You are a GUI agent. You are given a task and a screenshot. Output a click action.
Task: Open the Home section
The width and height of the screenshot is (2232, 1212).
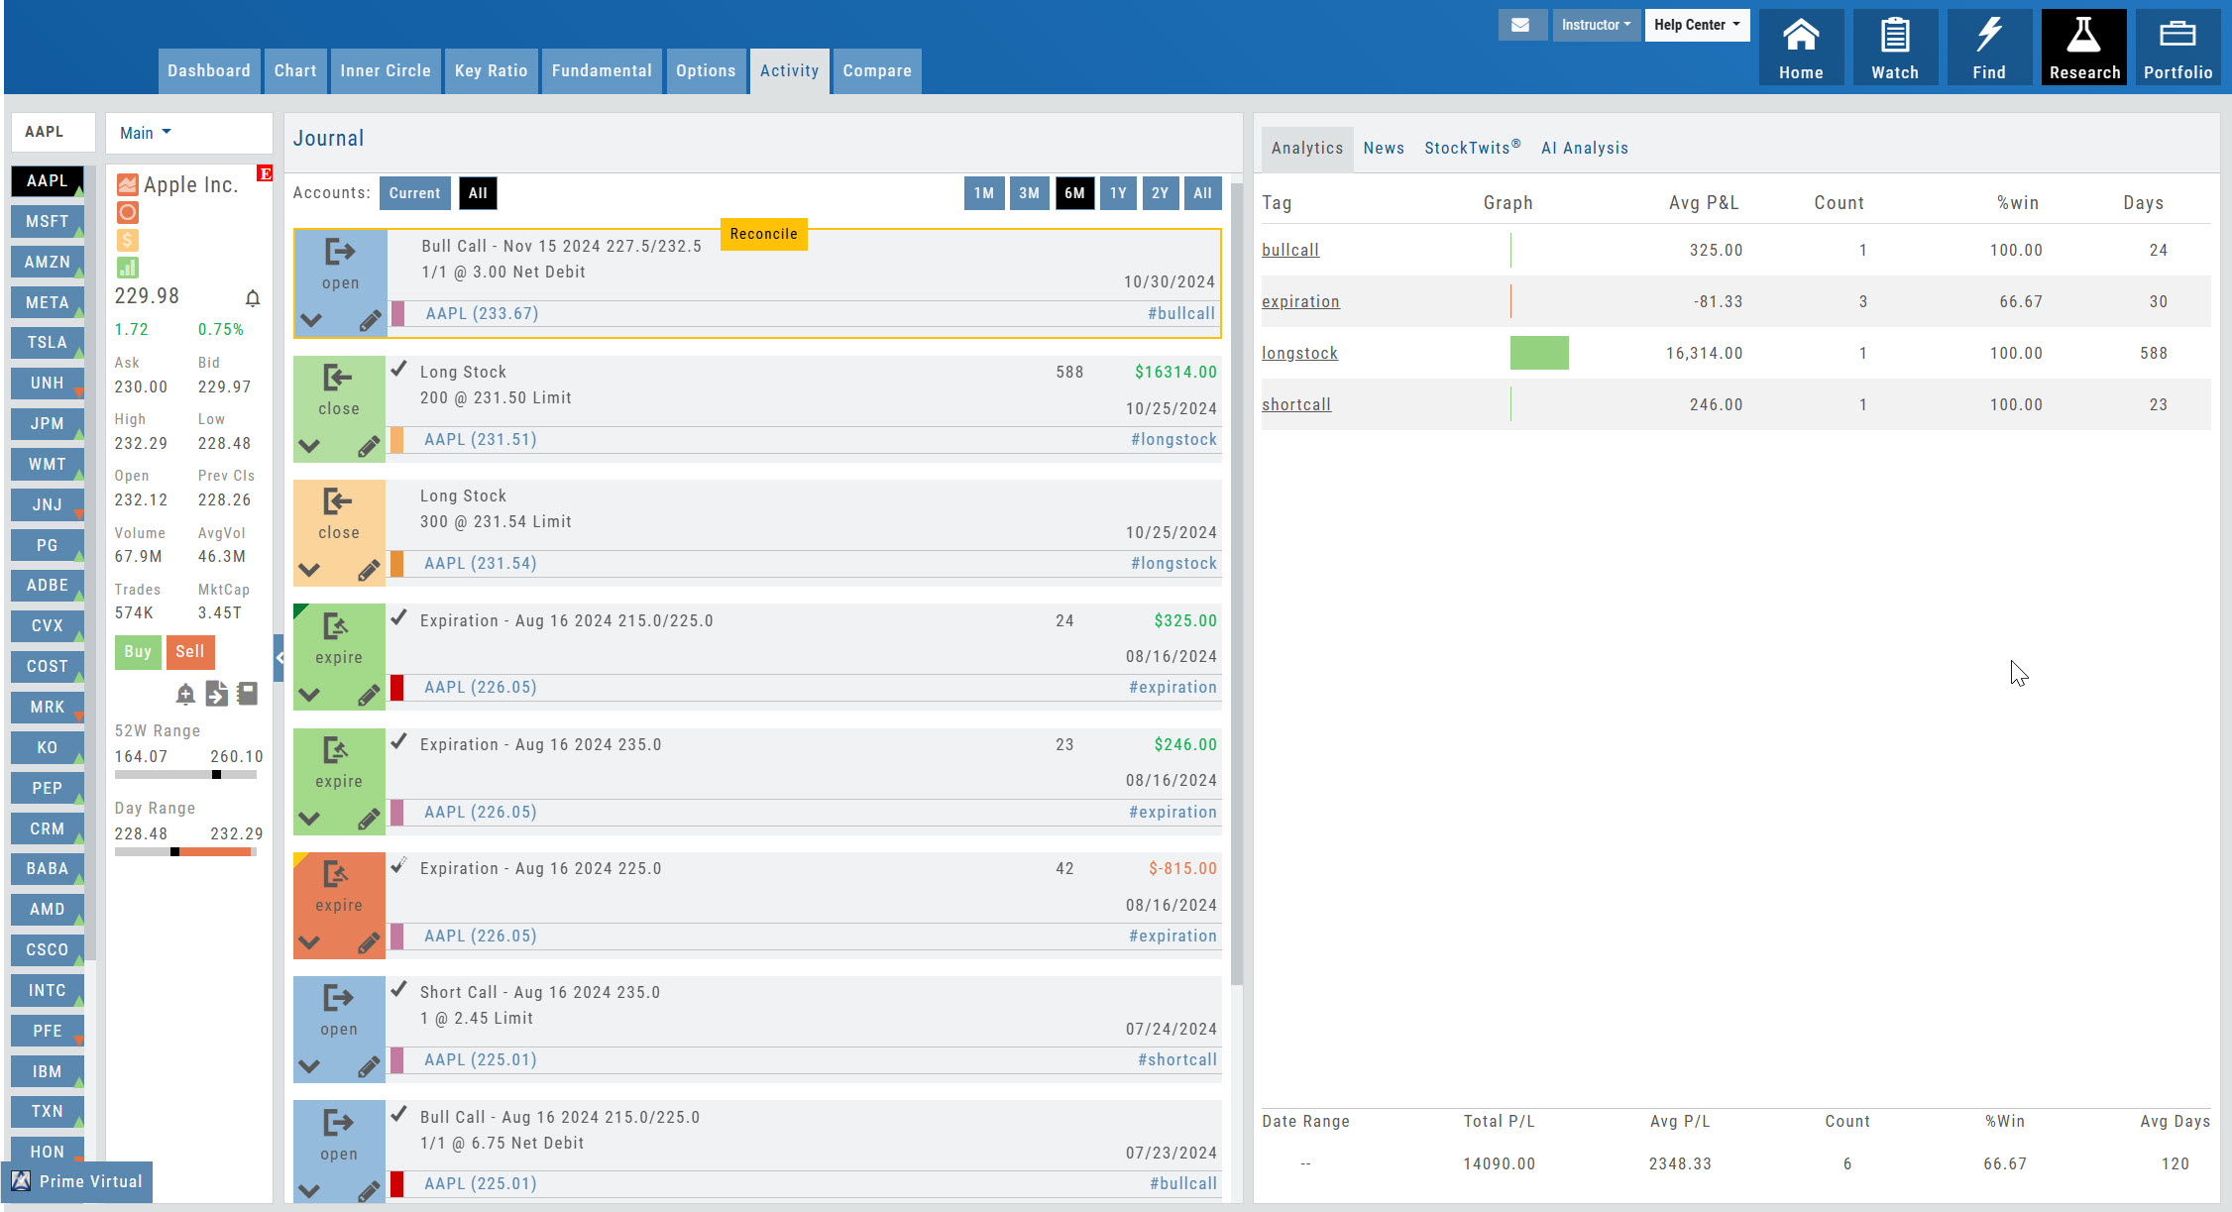(1801, 48)
